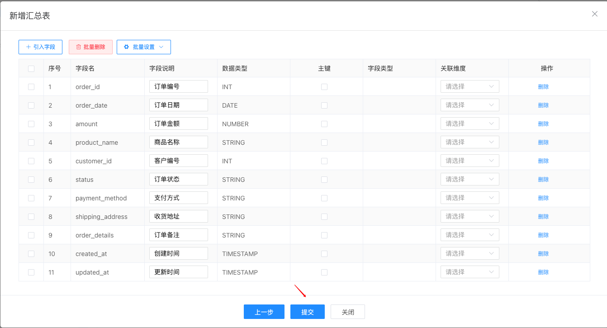Viewport: 607px width, 328px height.
Task: Check the row checkbox for order_id
Action: click(x=31, y=86)
